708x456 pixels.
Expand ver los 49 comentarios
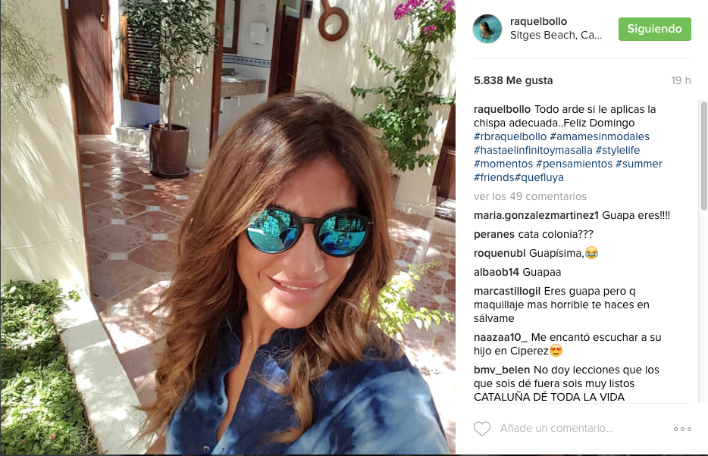point(530,196)
